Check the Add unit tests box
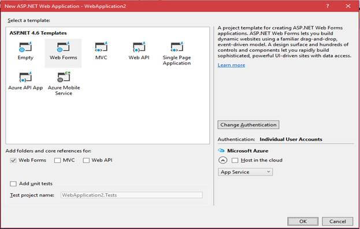360x229 pixels. pyautogui.click(x=13, y=184)
